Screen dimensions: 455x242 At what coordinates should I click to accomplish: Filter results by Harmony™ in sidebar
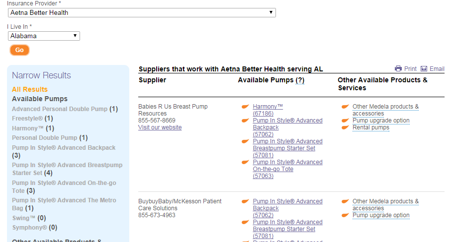pos(28,128)
